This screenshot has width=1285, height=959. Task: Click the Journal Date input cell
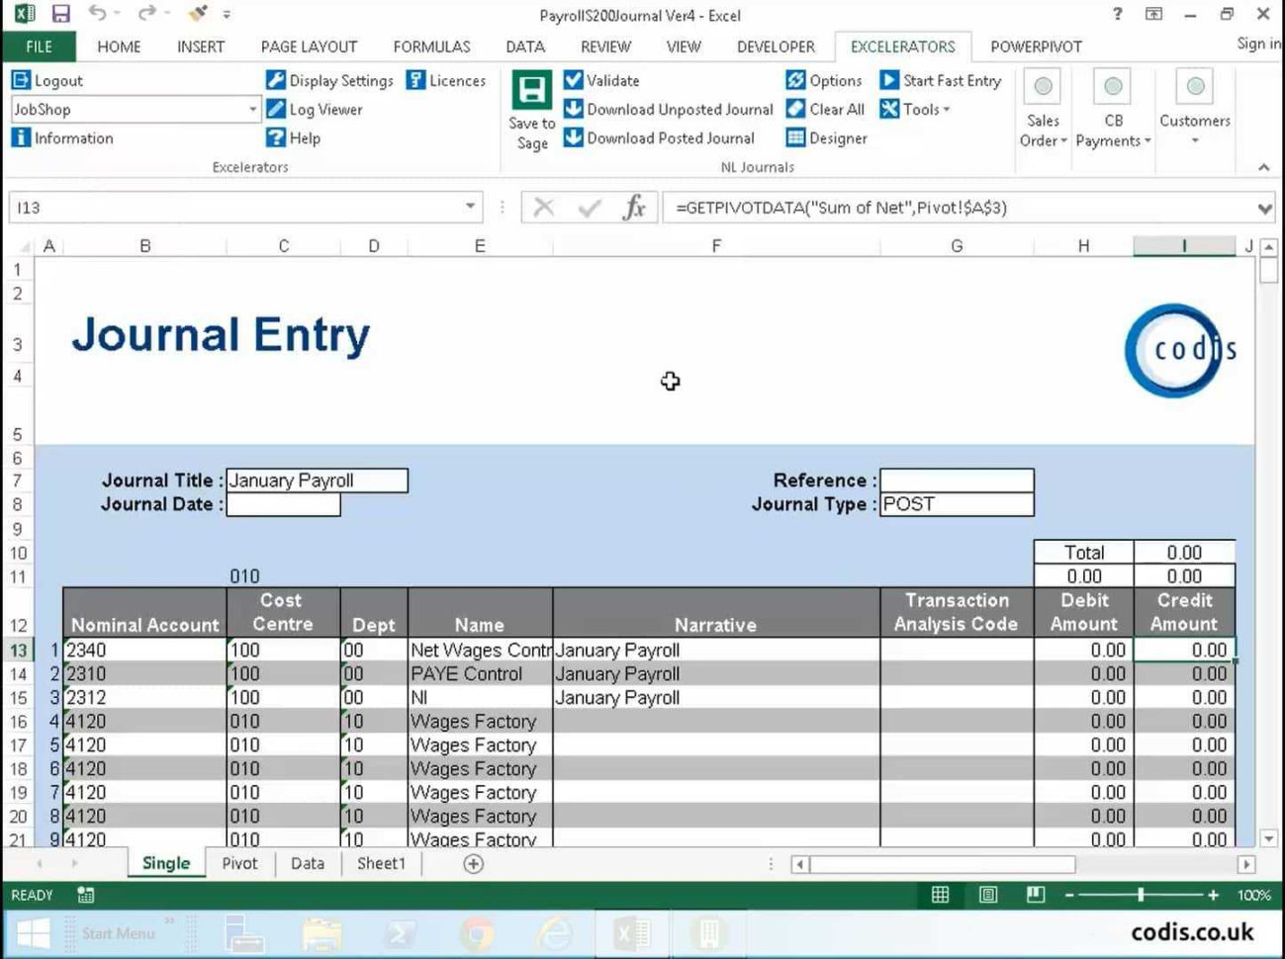(x=283, y=504)
